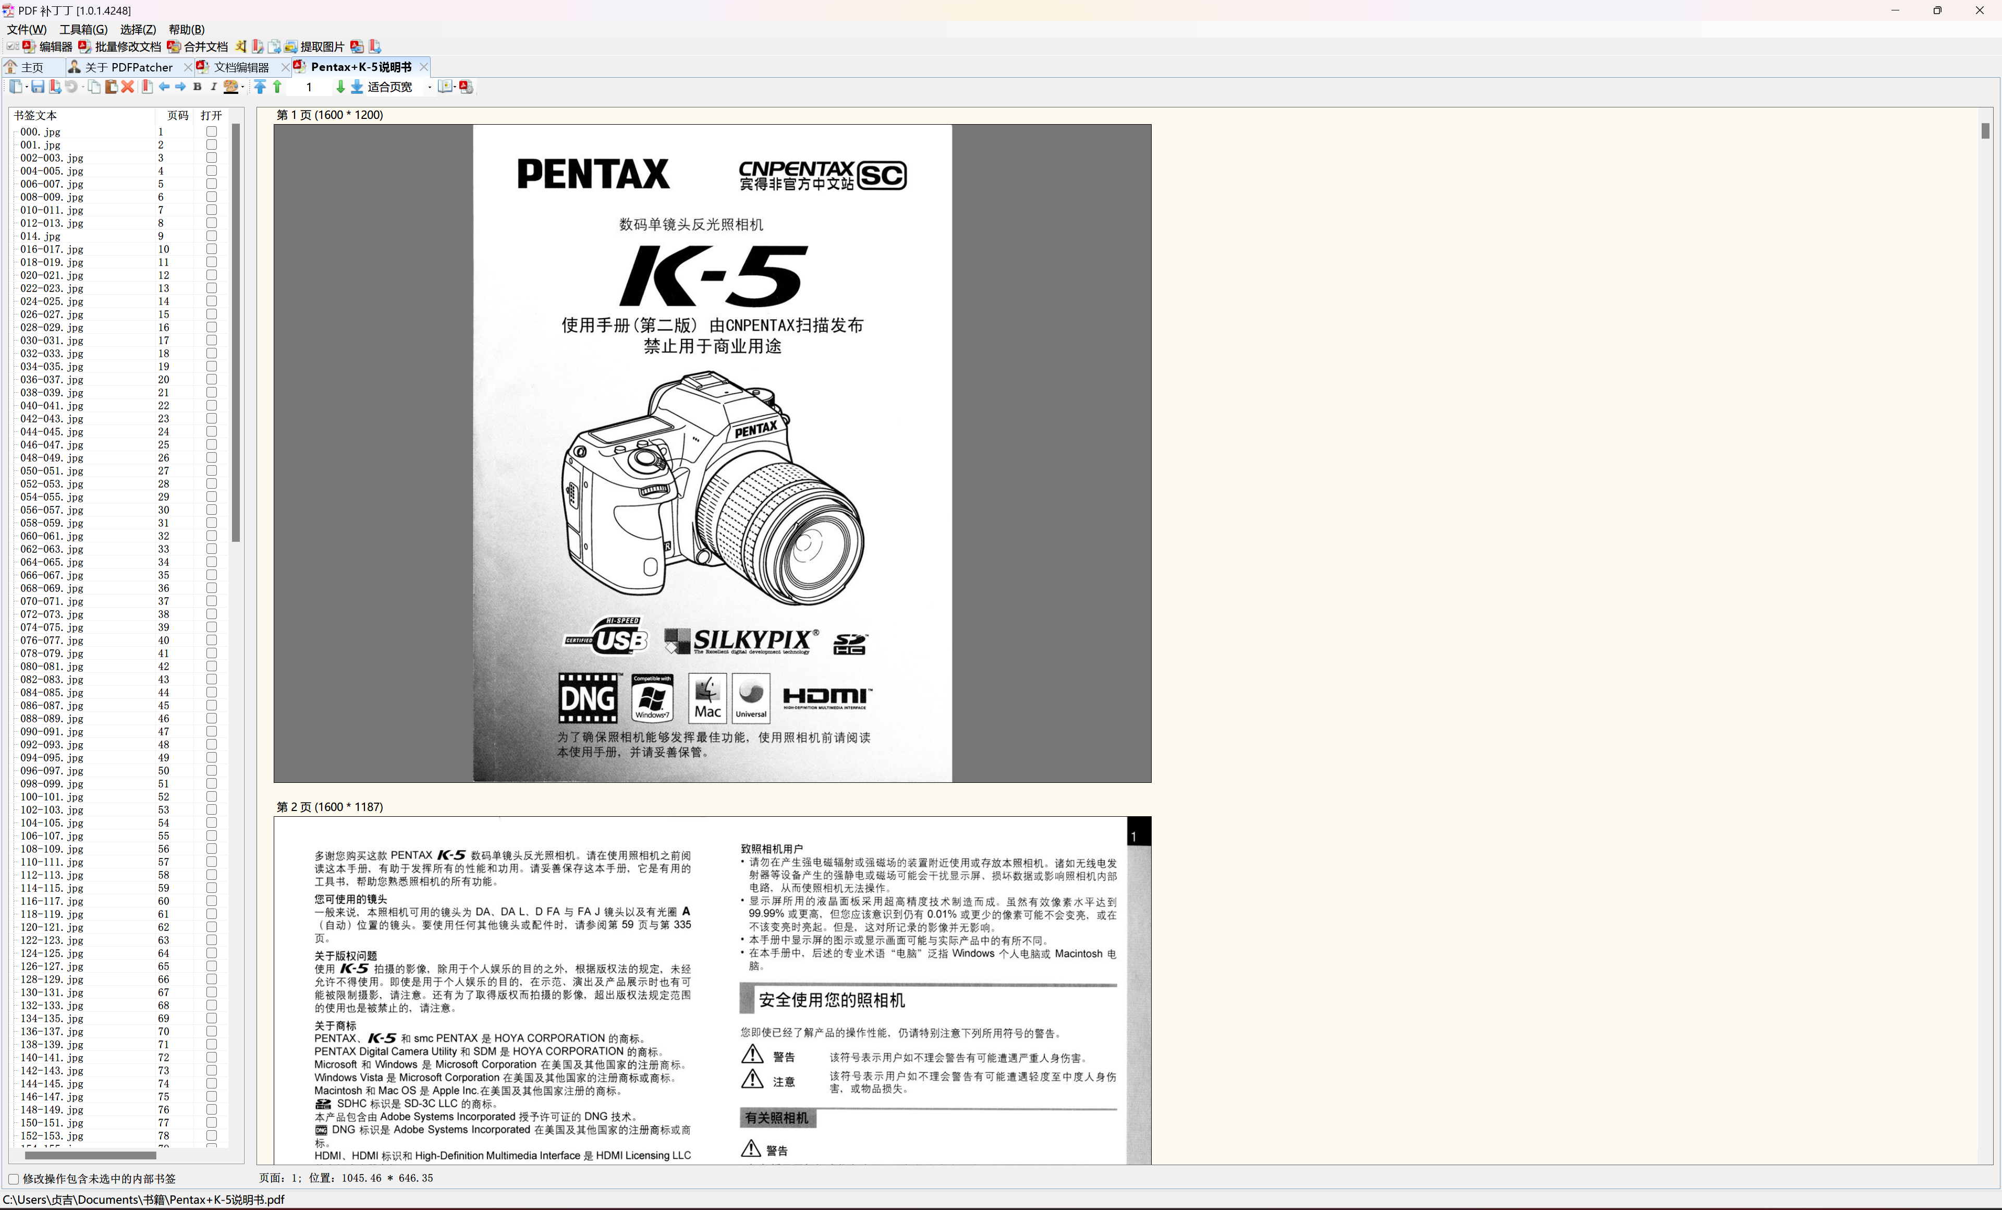2002x1210 pixels.
Task: Tick the open checkbox for 000.jpg bookmark
Action: click(211, 131)
